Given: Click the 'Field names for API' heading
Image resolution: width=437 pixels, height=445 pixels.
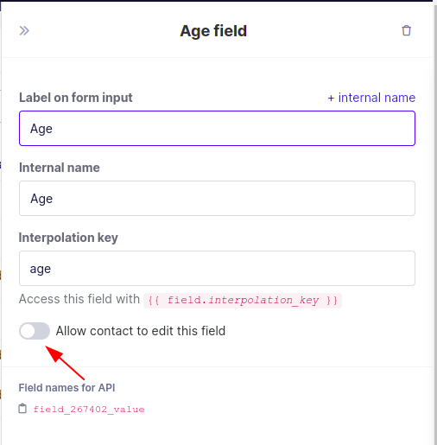Looking at the screenshot, I should coord(66,388).
